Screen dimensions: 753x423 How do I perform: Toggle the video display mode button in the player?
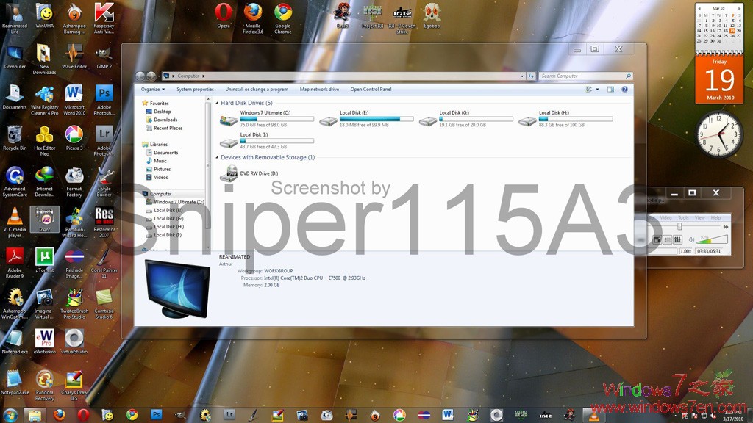click(x=657, y=239)
